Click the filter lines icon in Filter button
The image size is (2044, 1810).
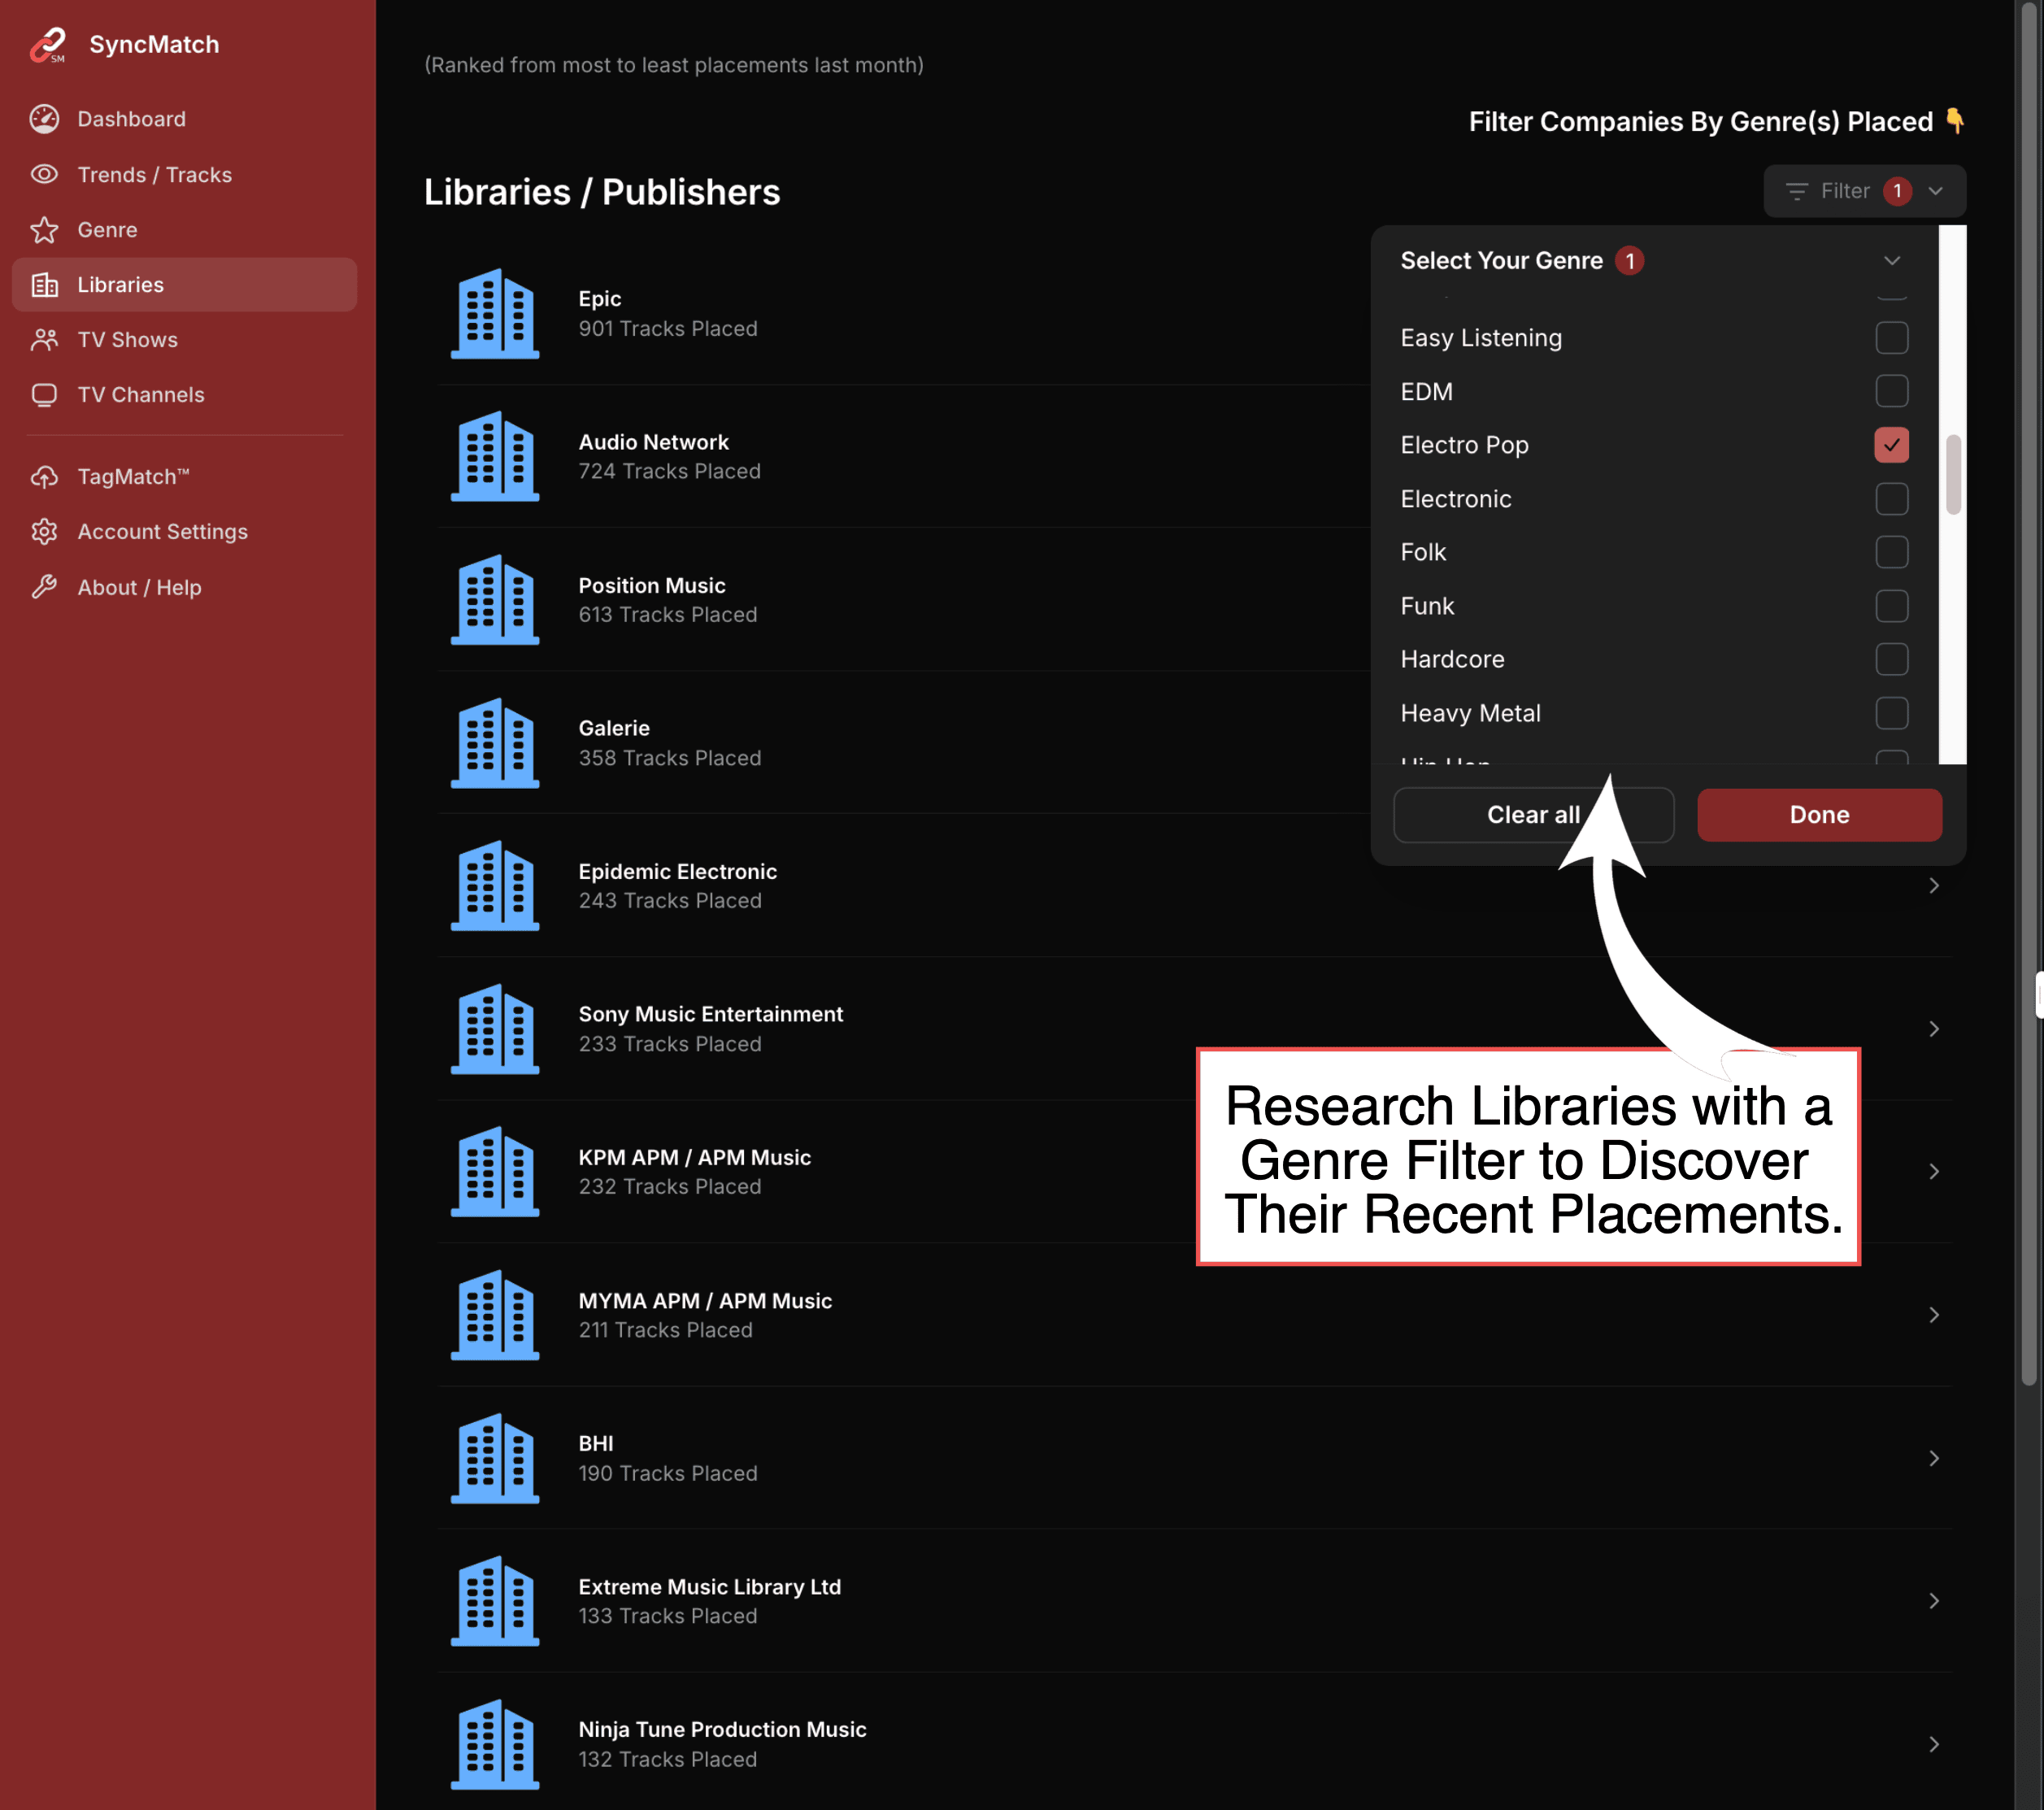click(x=1797, y=191)
